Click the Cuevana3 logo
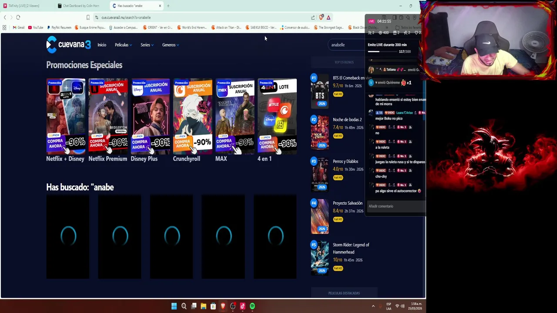Screen dimensions: 557x313 [x=68, y=45]
